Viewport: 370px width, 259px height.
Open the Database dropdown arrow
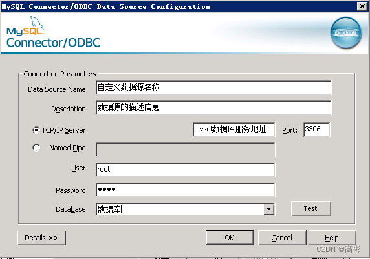click(x=268, y=209)
